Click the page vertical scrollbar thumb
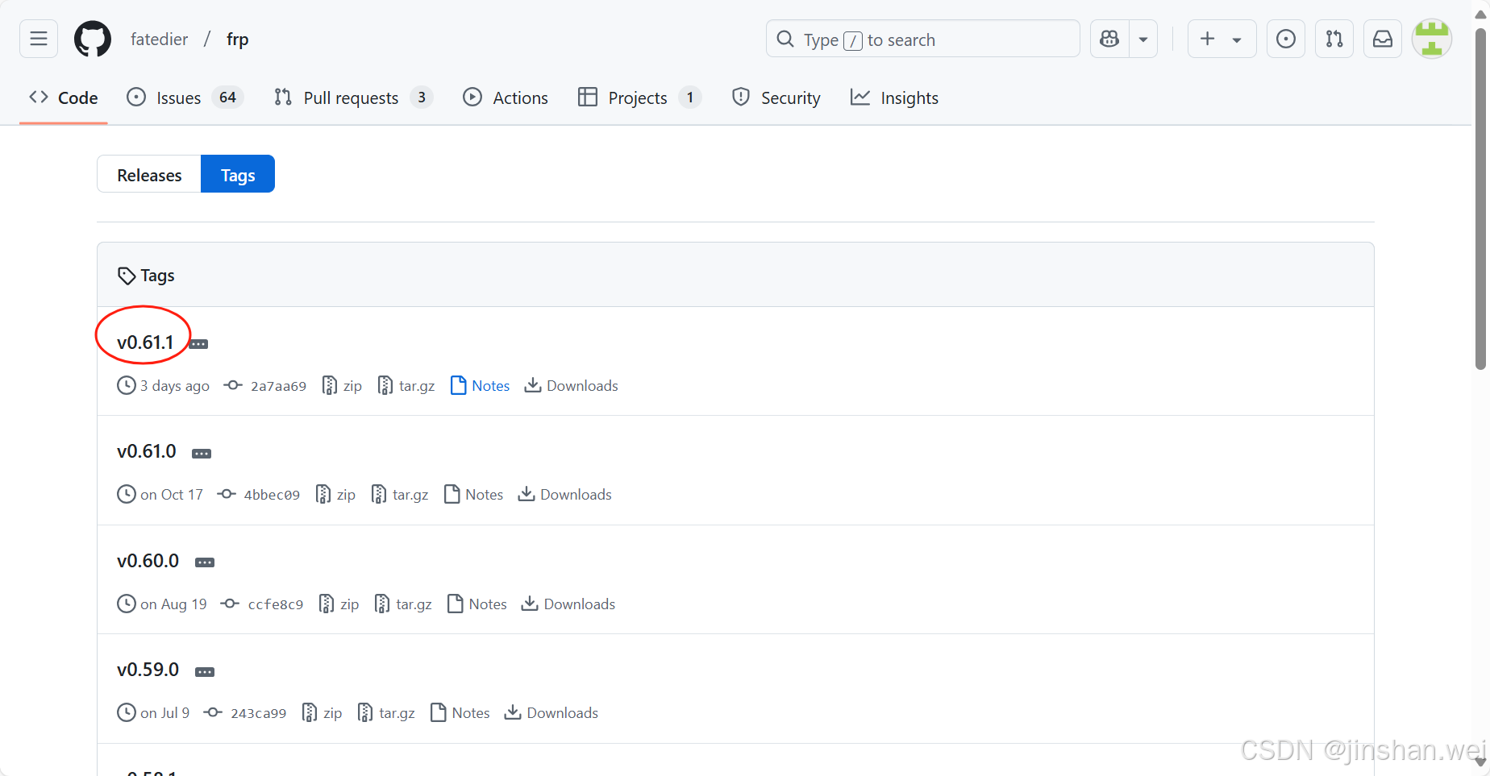The width and height of the screenshot is (1490, 776). coord(1480,198)
